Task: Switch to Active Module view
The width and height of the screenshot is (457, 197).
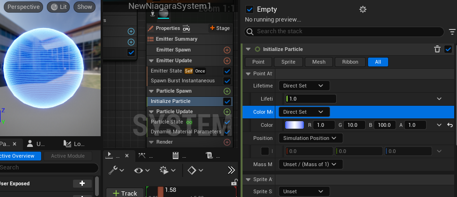Action: 68,156
